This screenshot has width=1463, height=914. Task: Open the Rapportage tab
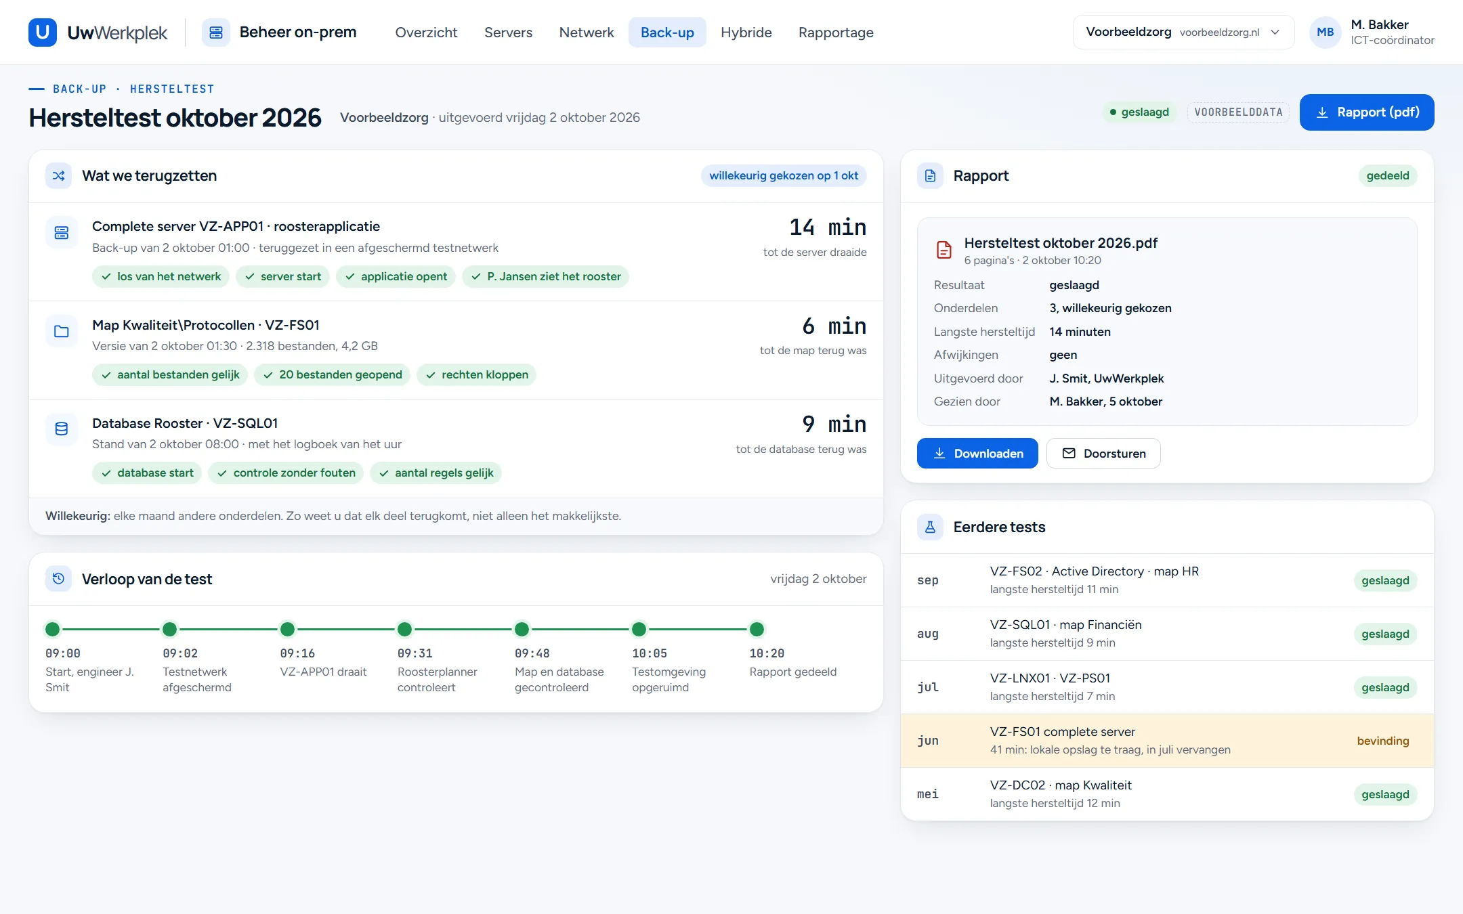point(836,32)
